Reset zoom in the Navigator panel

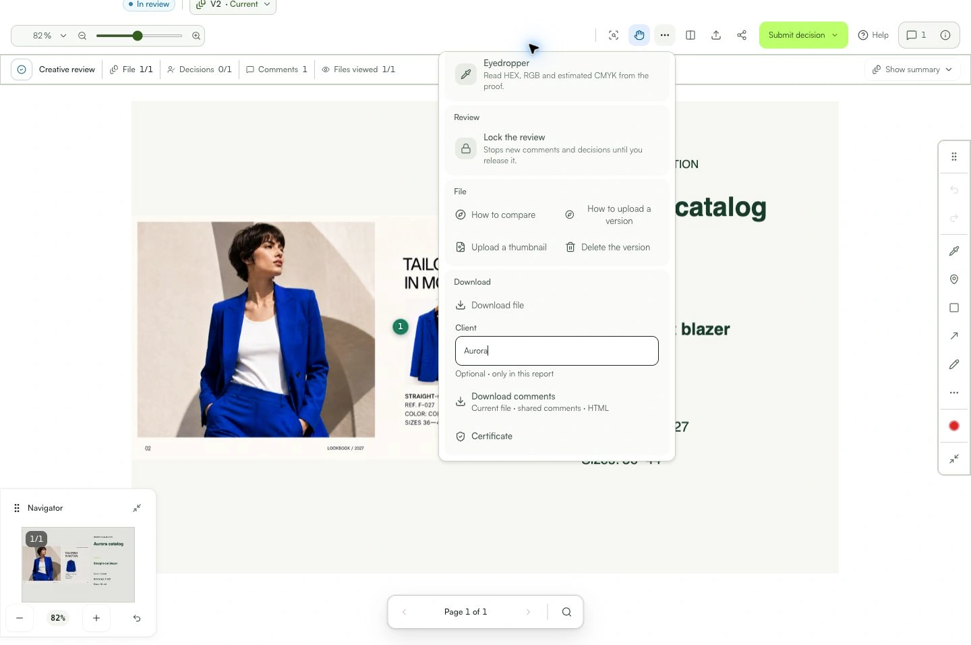click(137, 618)
